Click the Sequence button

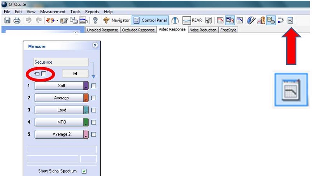61,62
